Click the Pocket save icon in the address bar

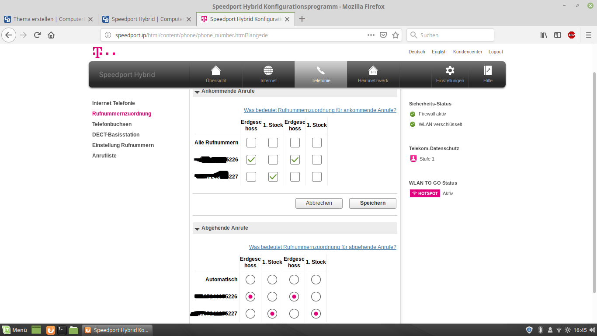(x=383, y=35)
